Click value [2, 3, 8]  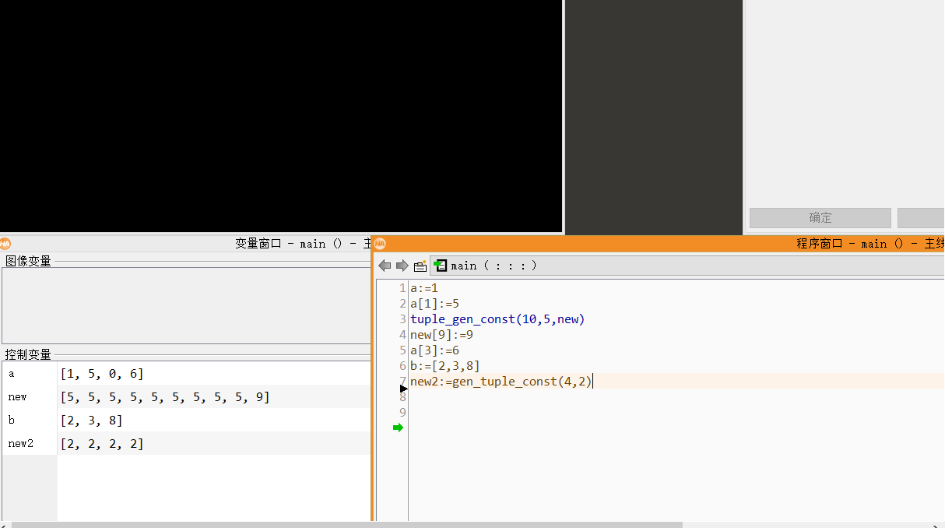pyautogui.click(x=91, y=421)
